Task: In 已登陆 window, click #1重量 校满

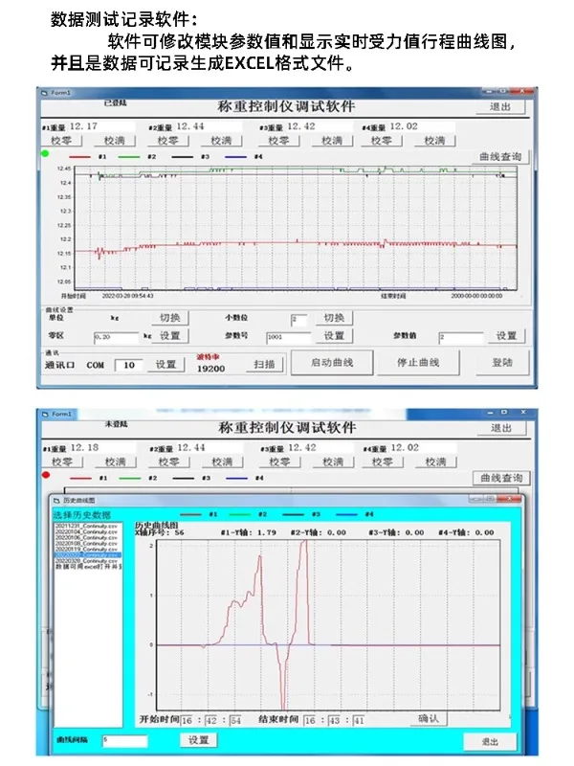Action: click(115, 141)
